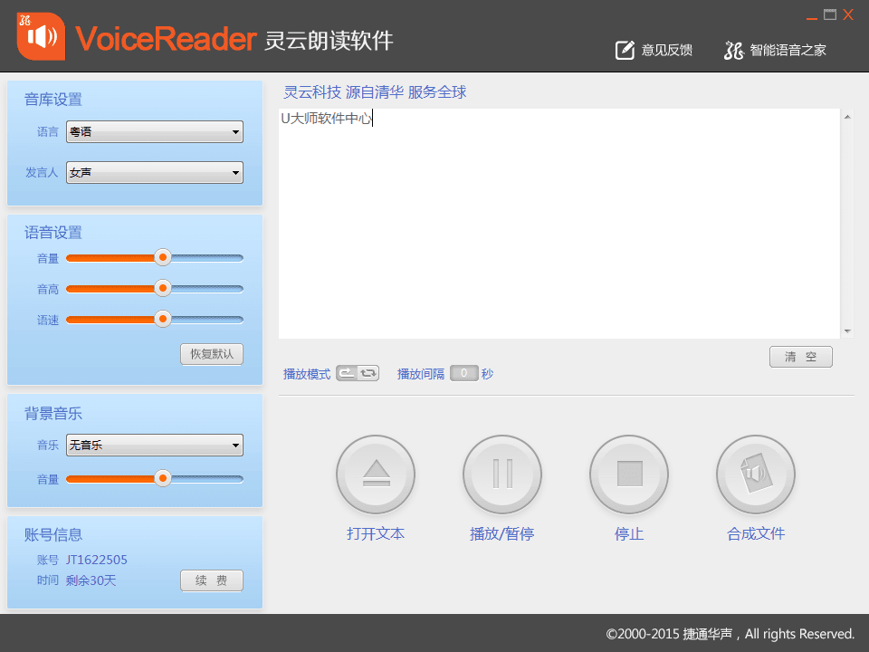This screenshot has height=652, width=869.
Task: Click the 音高 slider handle
Action: coord(162,288)
